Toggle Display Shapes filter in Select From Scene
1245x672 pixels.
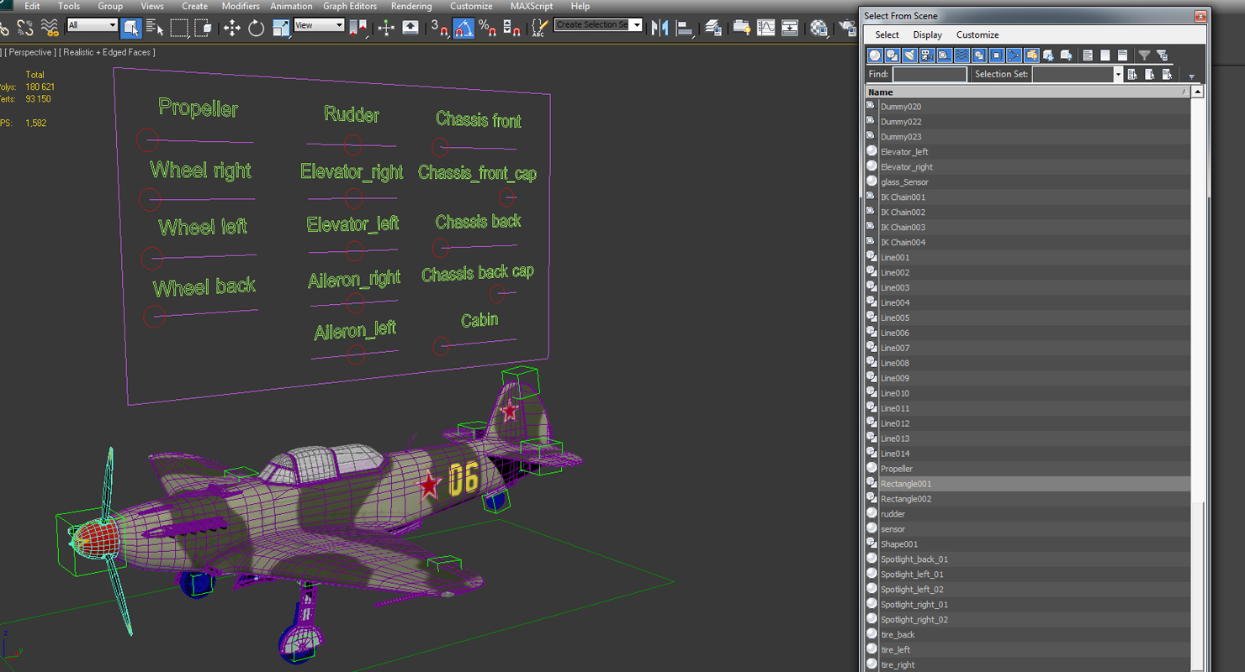892,55
